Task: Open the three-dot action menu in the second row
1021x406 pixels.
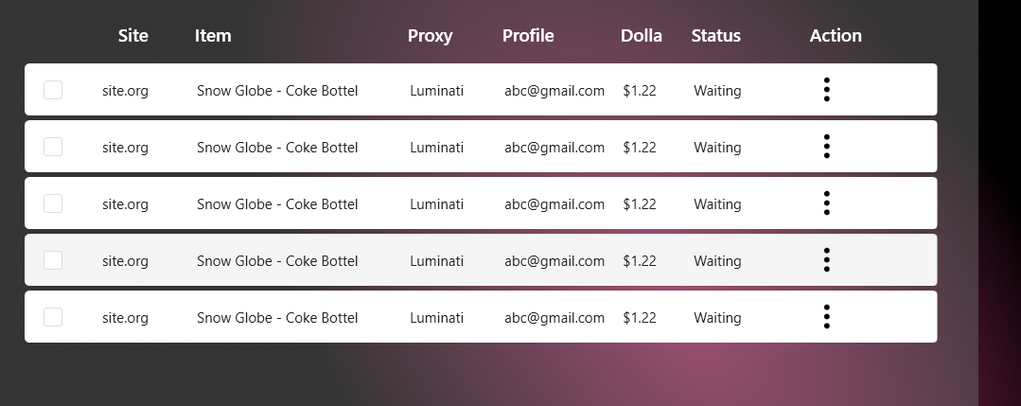Action: point(827,147)
